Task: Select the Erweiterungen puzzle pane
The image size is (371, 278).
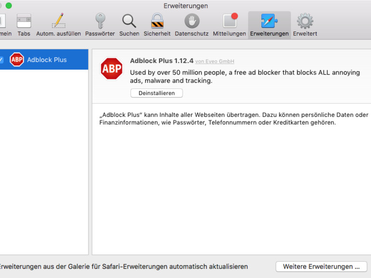Action: click(x=269, y=25)
